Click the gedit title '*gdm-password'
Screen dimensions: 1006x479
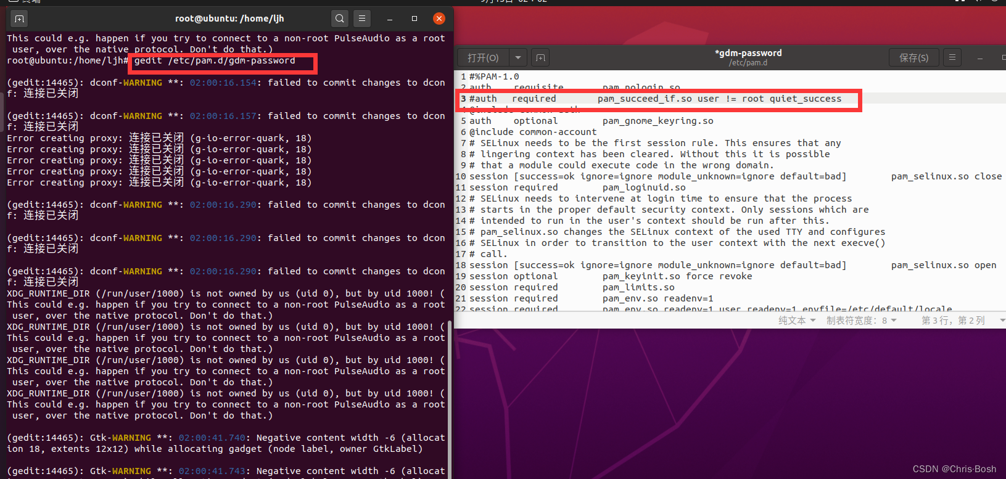point(748,53)
